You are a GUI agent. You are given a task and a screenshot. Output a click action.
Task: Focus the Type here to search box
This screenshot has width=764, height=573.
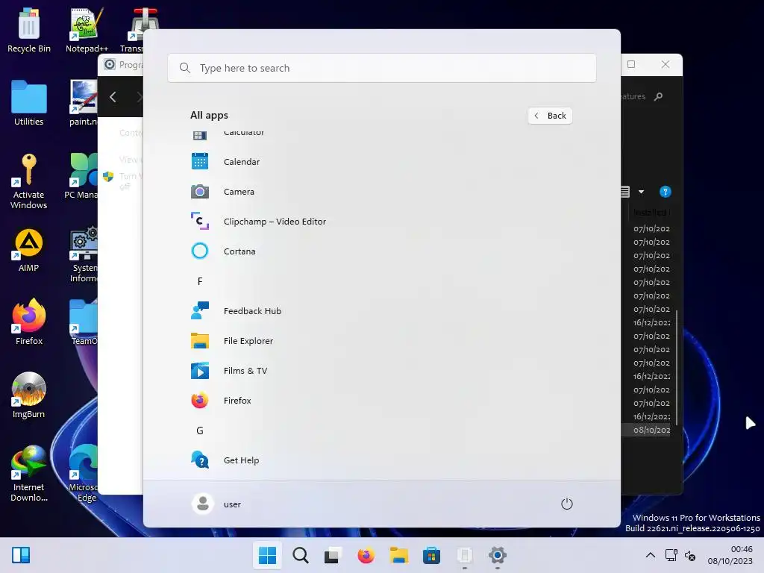tap(381, 68)
